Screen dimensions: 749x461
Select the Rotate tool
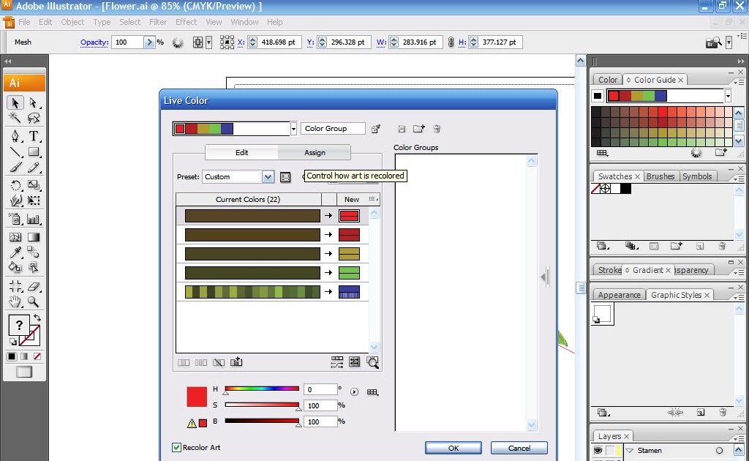point(15,185)
